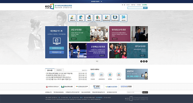
Task: Click the next slide arrow button
Action: (x=146, y=62)
